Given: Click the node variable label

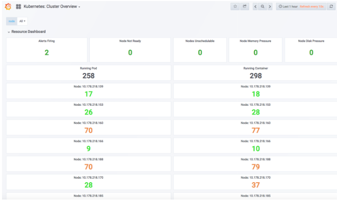Looking at the screenshot, I should click(x=11, y=21).
